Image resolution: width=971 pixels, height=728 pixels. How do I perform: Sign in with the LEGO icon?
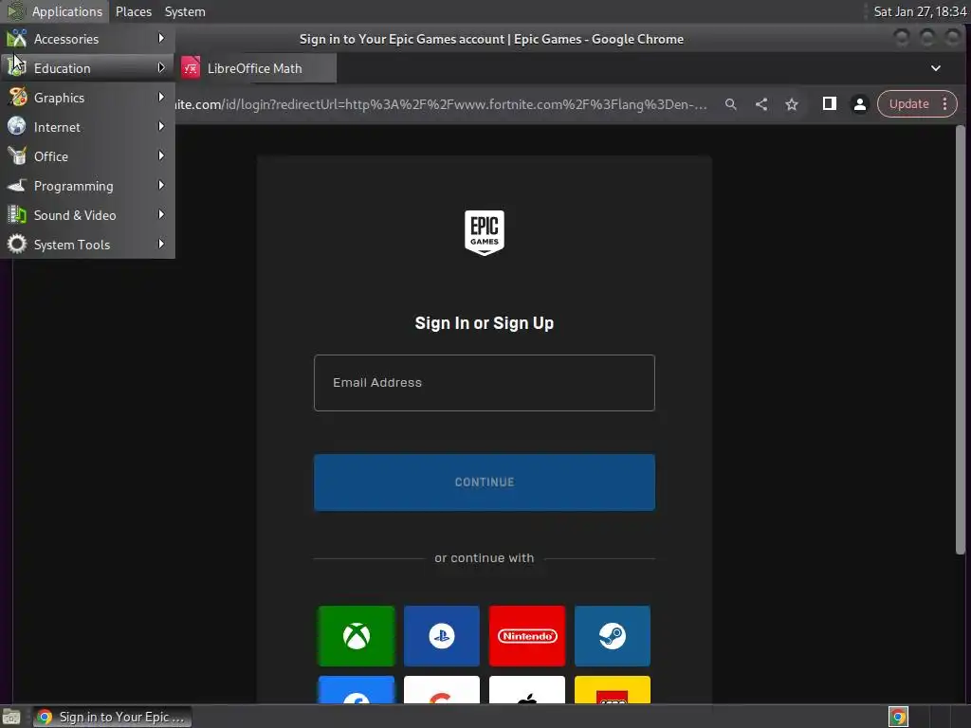pyautogui.click(x=613, y=690)
